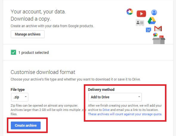Toggle the green product selected checkbox
The height and width of the screenshot is (136, 176).
[x=13, y=52]
